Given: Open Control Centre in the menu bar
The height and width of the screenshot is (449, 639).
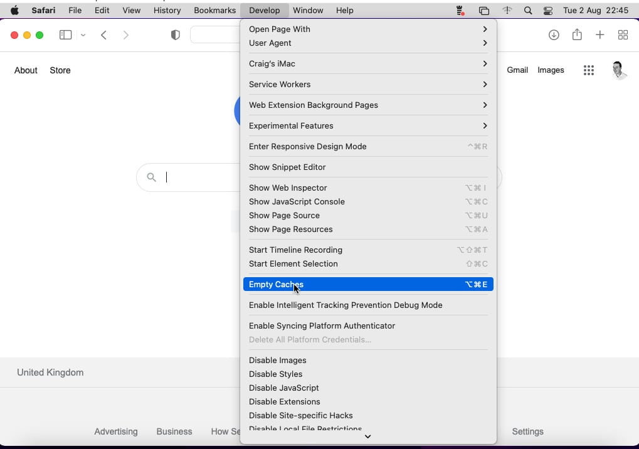Looking at the screenshot, I should tap(548, 11).
